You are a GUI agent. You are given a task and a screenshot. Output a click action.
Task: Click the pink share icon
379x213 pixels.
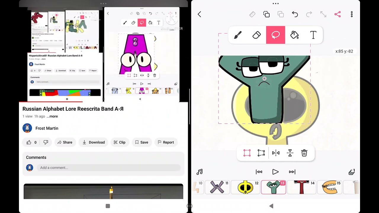point(338,14)
